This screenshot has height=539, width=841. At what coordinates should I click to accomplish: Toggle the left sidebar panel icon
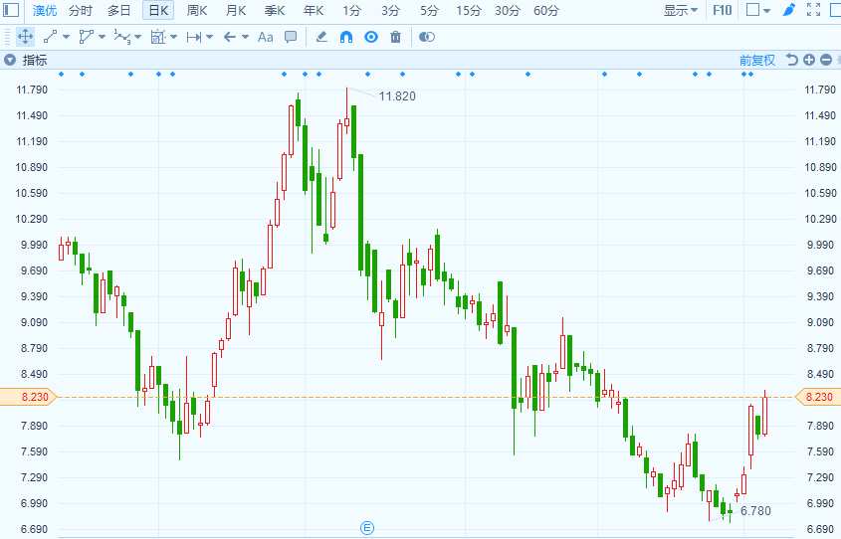(x=11, y=10)
